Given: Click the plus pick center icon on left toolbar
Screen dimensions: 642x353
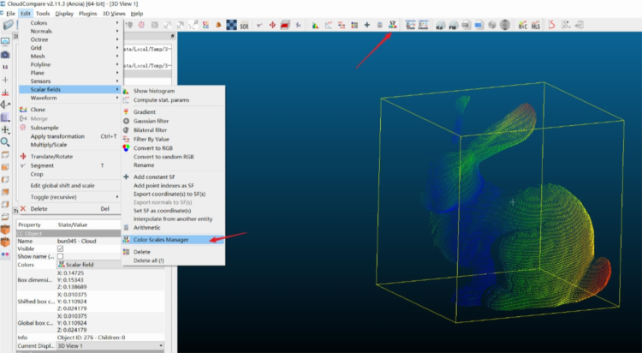Looking at the screenshot, I should [x=5, y=80].
